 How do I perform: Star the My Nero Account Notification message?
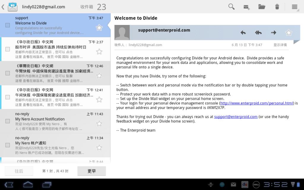[x=99, y=123]
